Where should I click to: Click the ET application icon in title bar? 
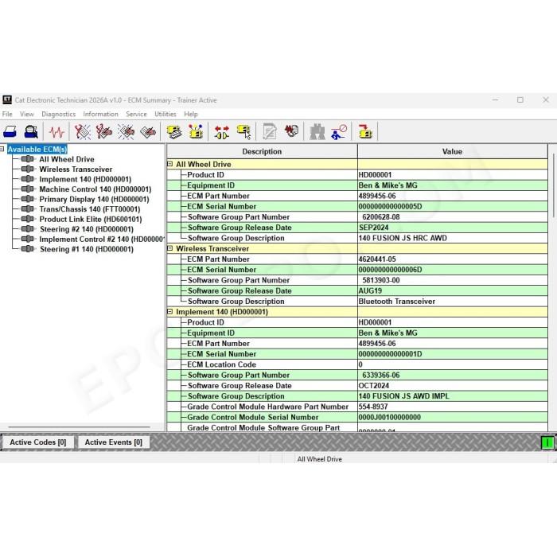click(x=6, y=99)
